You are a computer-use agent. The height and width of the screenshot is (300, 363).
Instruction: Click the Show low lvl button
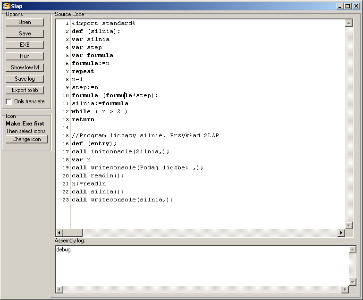coord(25,67)
